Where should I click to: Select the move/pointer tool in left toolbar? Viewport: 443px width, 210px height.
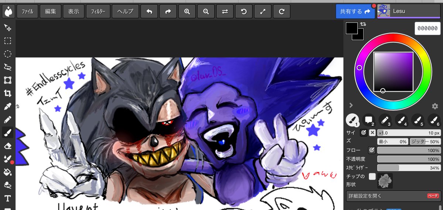tap(7, 28)
